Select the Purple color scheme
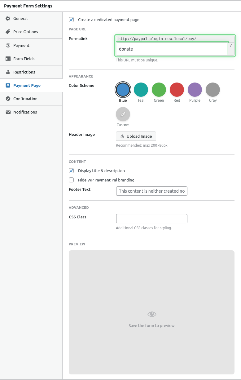The width and height of the screenshot is (241, 380). pyautogui.click(x=195, y=90)
